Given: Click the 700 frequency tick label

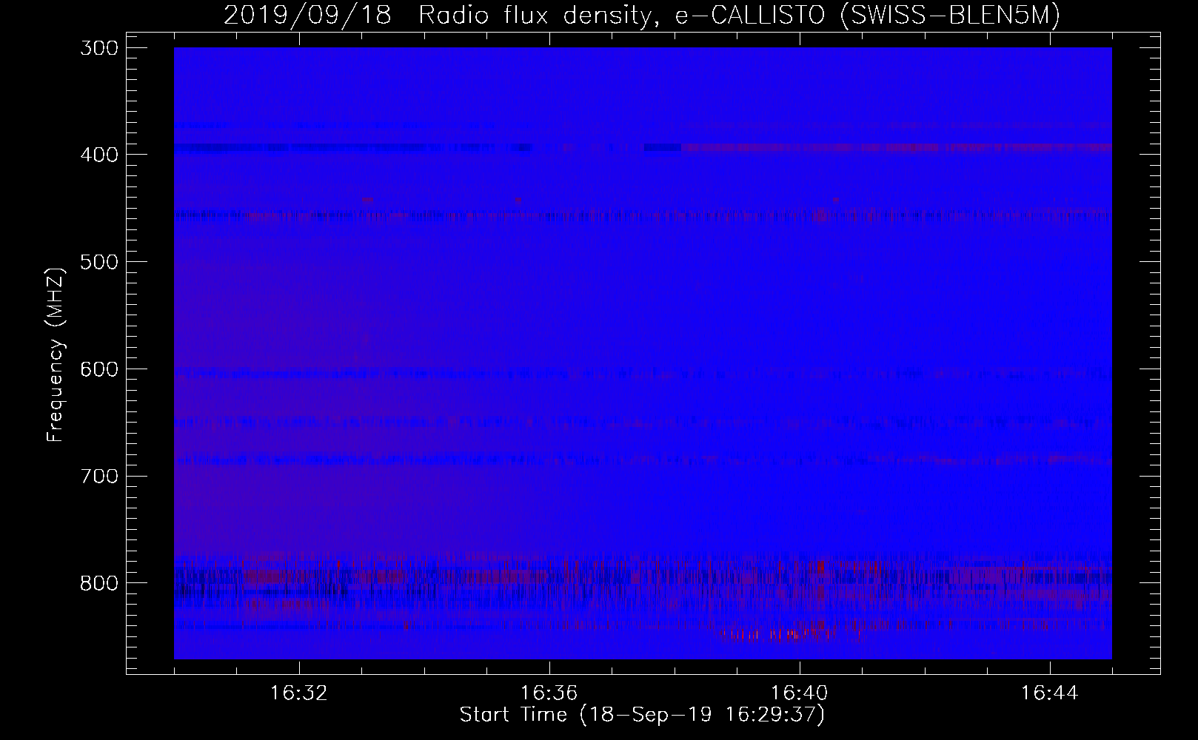Looking at the screenshot, I should tap(98, 475).
